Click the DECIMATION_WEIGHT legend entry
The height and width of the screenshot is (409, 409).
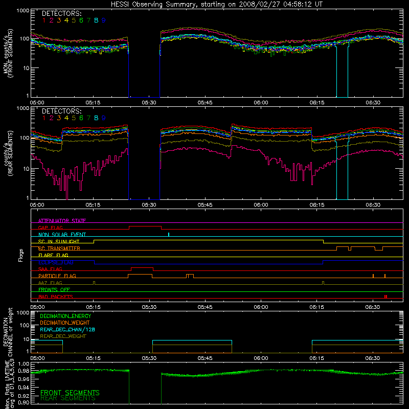(65, 323)
